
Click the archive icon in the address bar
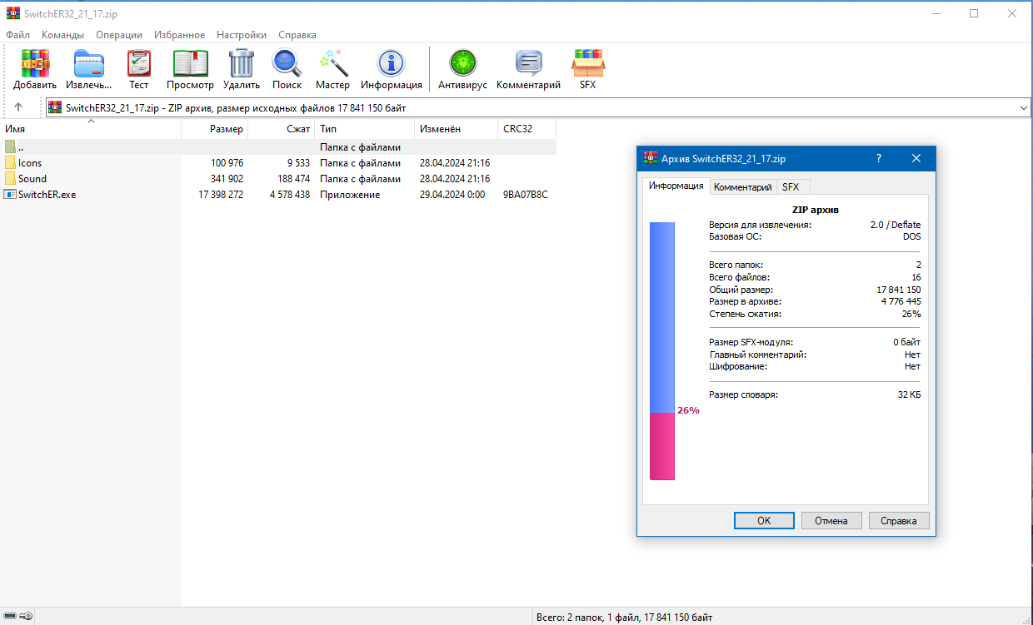click(x=55, y=107)
